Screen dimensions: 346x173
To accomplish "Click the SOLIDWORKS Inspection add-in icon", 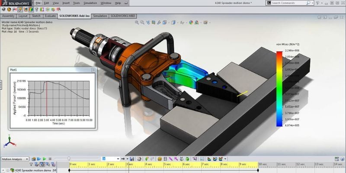I will click(x=58, y=10).
